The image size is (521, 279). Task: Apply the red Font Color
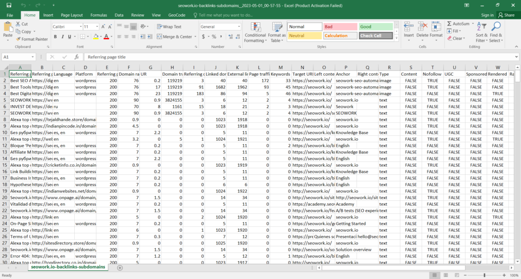point(106,37)
